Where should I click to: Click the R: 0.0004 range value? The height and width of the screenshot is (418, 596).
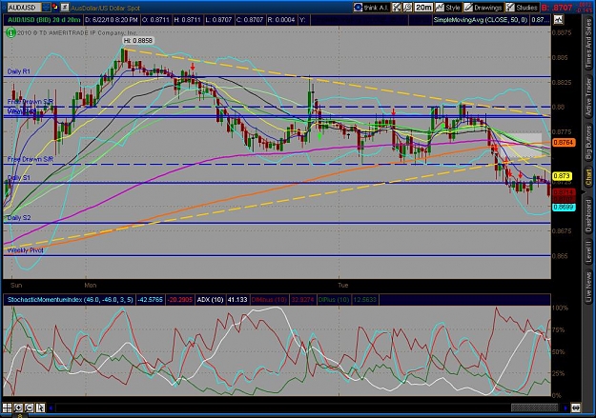[x=281, y=20]
